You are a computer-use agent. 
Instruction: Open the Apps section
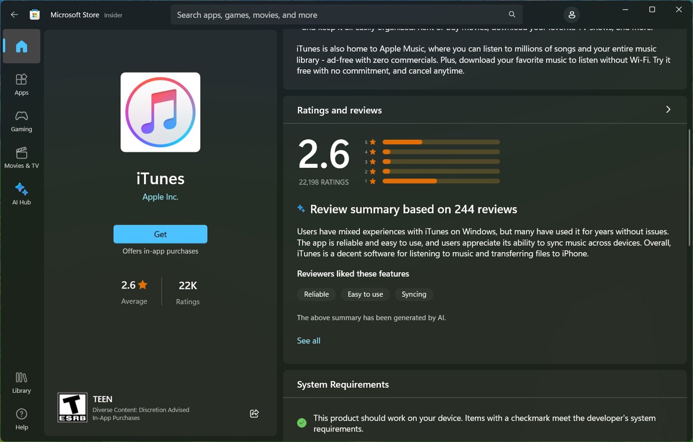pos(22,84)
